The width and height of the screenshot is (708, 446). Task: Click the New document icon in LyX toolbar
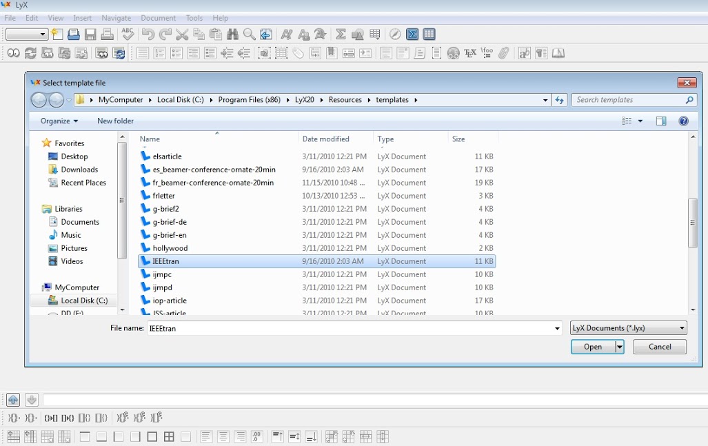click(57, 34)
